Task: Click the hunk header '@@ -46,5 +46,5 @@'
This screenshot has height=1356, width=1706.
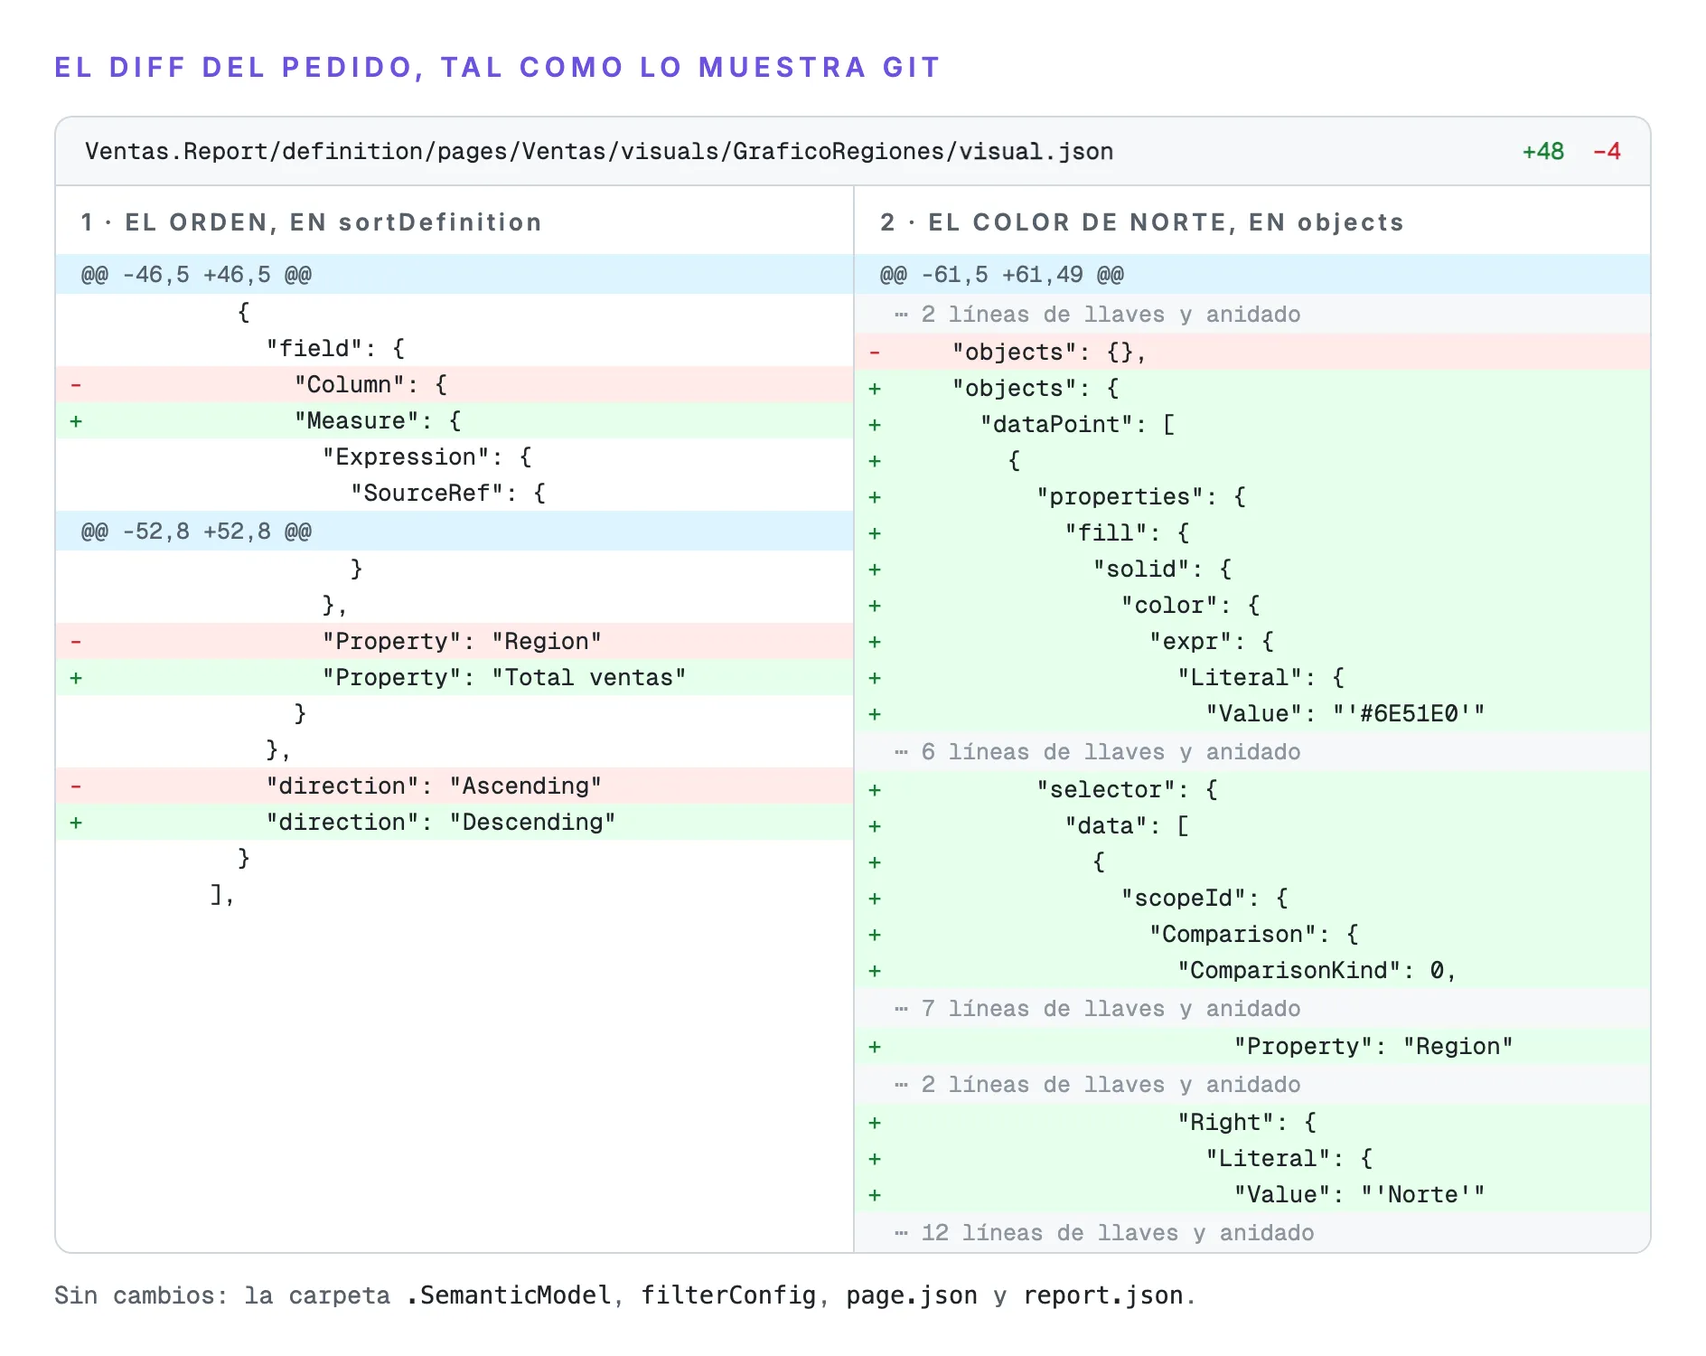Action: pyautogui.click(x=455, y=275)
